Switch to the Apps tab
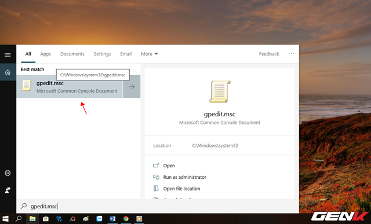 pos(45,54)
